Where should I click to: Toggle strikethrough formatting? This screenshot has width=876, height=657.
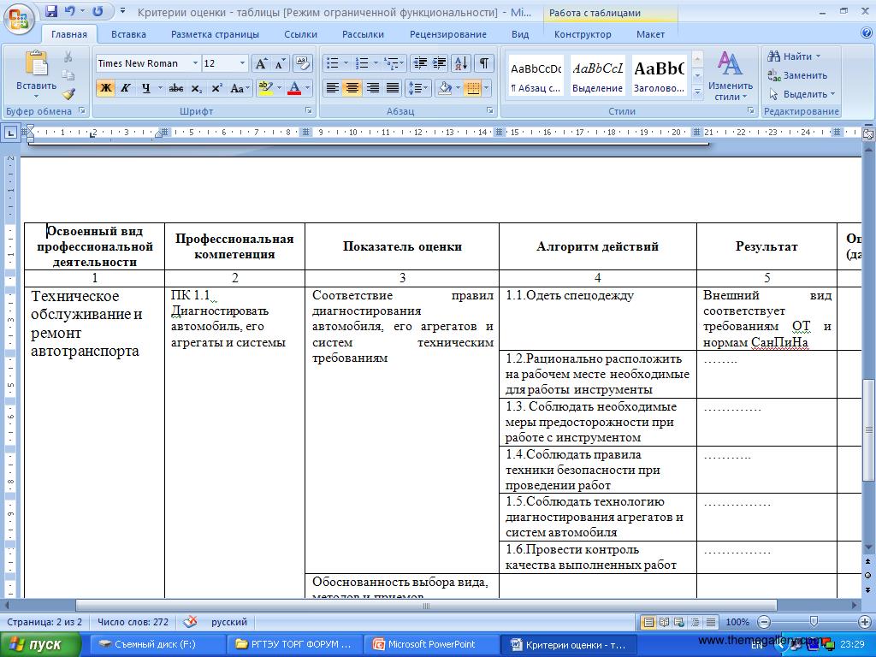tap(176, 88)
